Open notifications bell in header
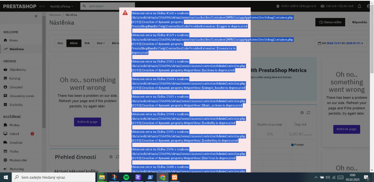The width and height of the screenshot is (374, 182). [x=359, y=6]
